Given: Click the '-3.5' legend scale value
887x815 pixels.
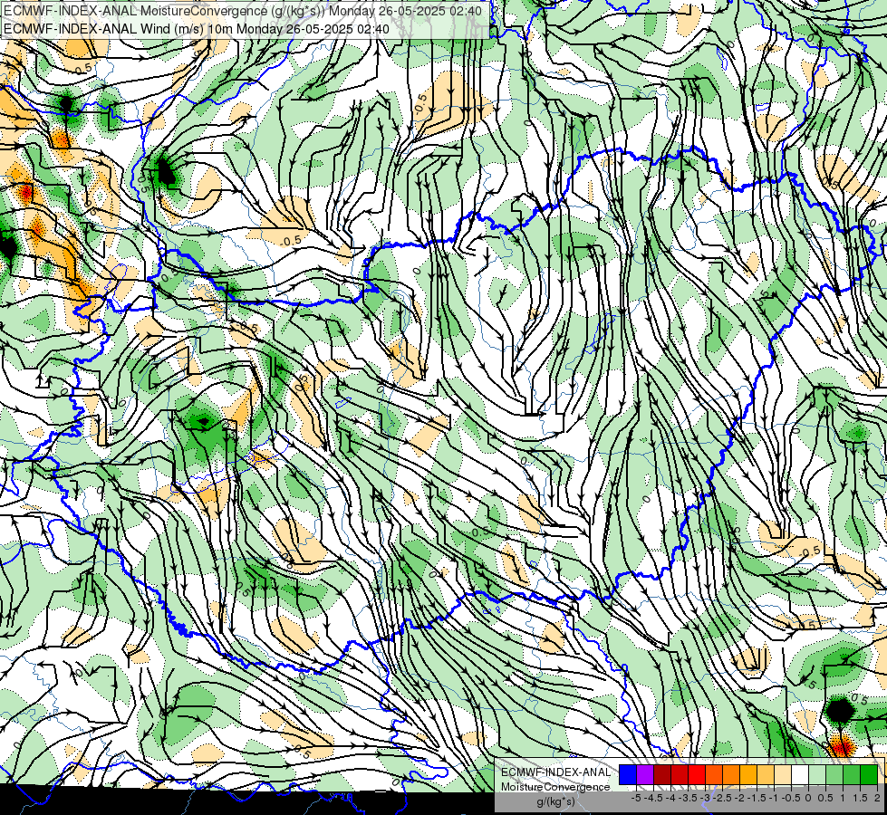Looking at the screenshot, I should (x=688, y=798).
